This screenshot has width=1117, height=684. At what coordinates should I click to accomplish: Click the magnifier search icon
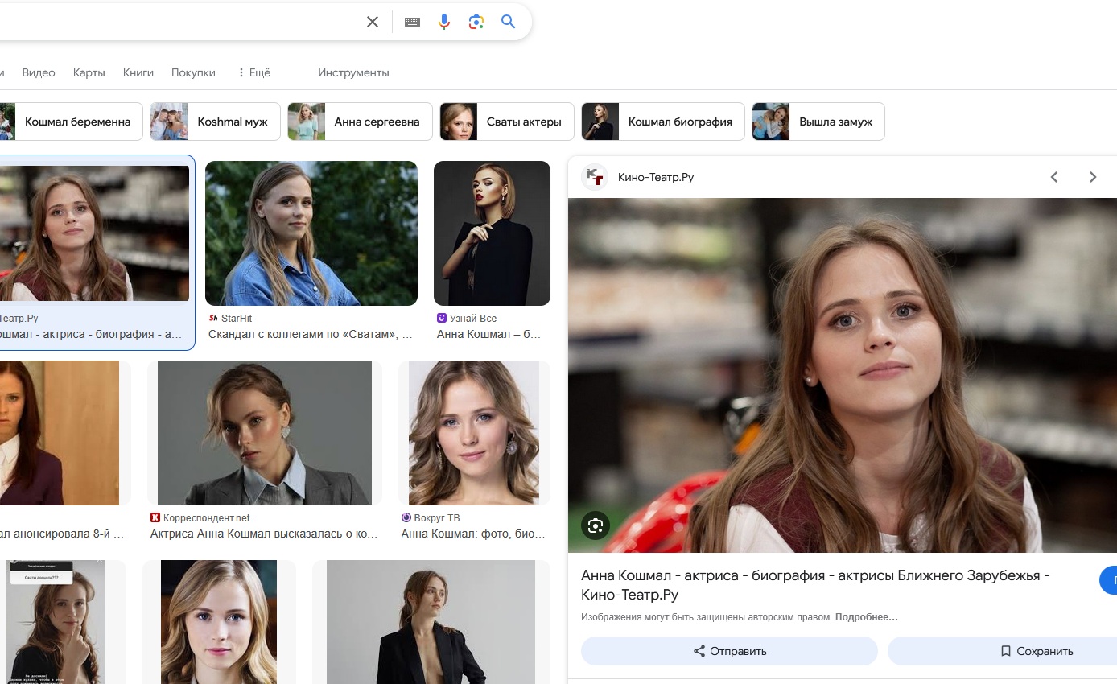pyautogui.click(x=508, y=22)
